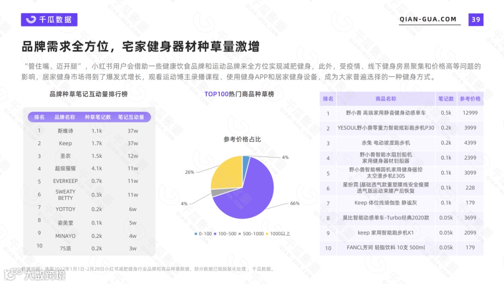
Task: Select the 姿美堂 brand cell
Action: [x=65, y=222]
